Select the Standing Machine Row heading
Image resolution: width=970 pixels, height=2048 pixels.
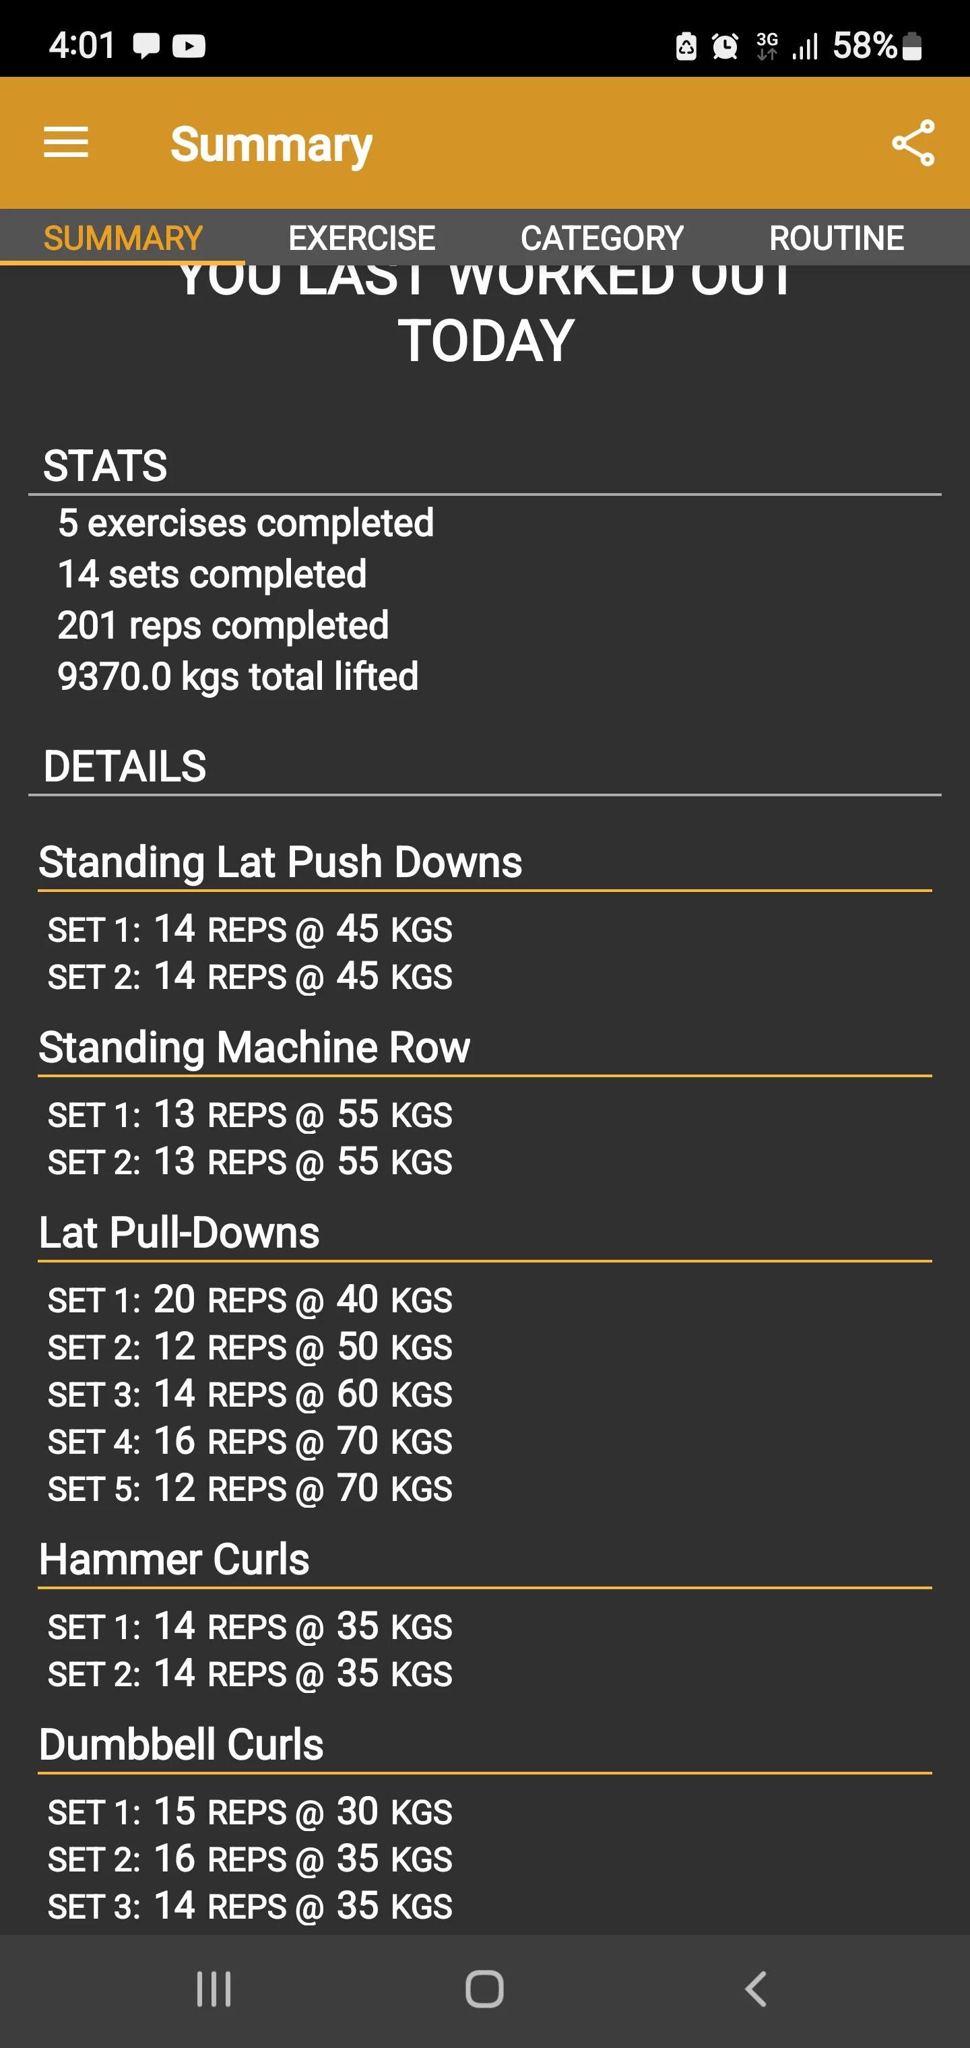tap(254, 1047)
